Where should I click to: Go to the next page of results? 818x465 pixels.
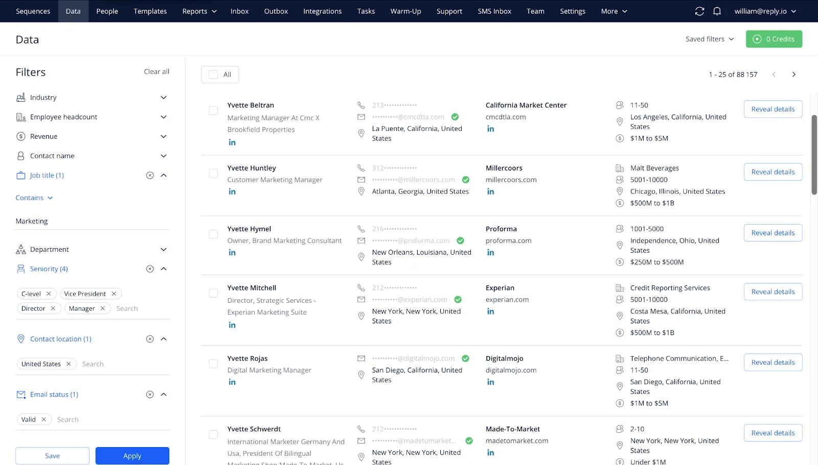pos(793,75)
